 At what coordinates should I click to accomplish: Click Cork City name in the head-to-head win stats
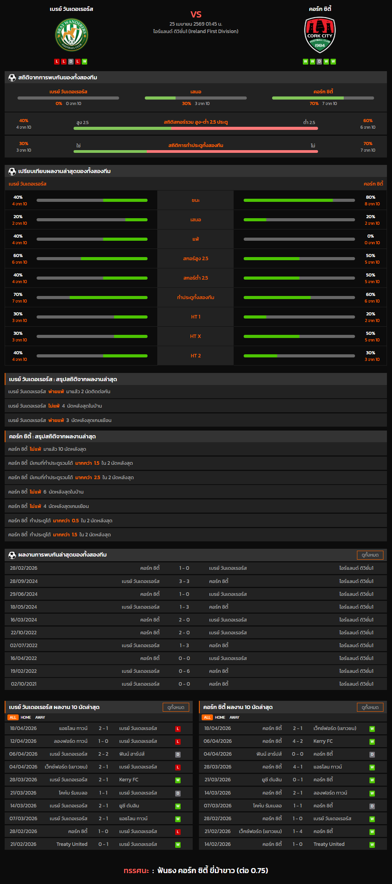[x=323, y=92]
